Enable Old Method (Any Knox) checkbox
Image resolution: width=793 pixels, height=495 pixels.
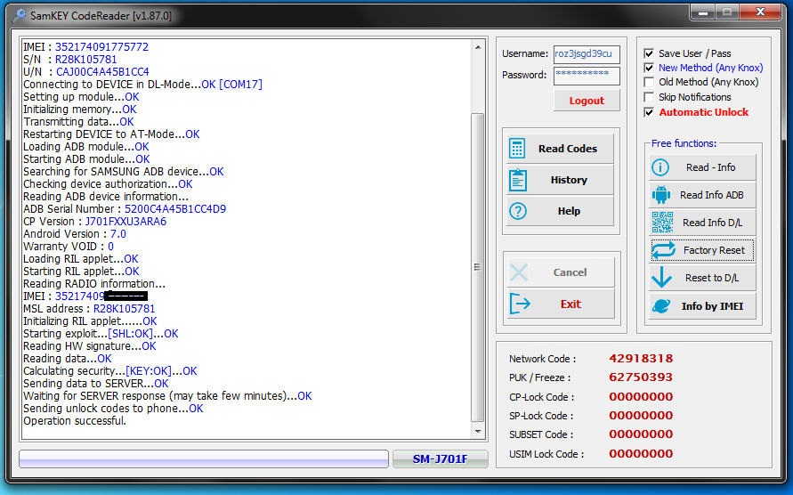(x=649, y=82)
